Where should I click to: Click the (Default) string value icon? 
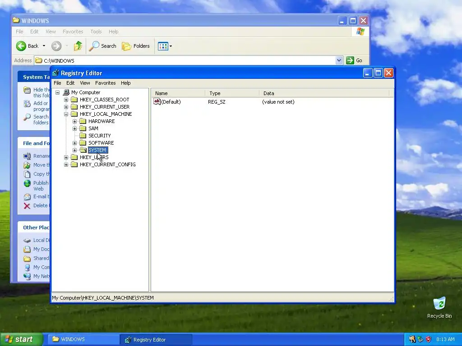[157, 101]
